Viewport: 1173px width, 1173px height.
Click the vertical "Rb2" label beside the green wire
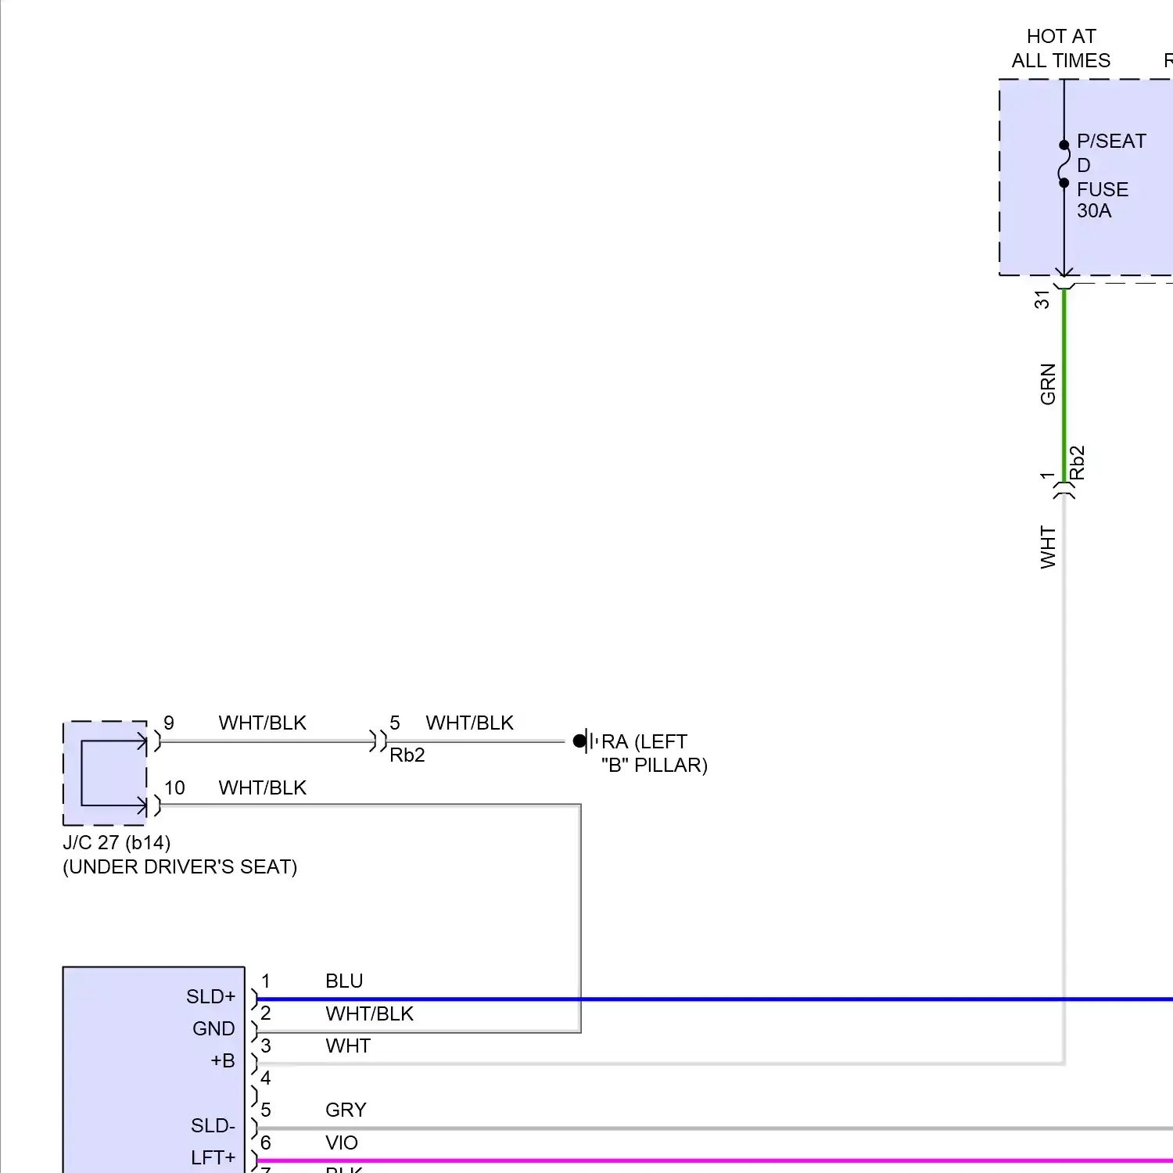[1077, 463]
